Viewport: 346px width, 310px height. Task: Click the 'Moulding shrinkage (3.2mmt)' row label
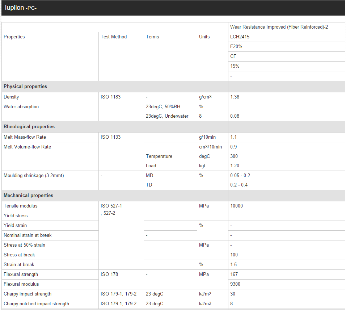34,175
